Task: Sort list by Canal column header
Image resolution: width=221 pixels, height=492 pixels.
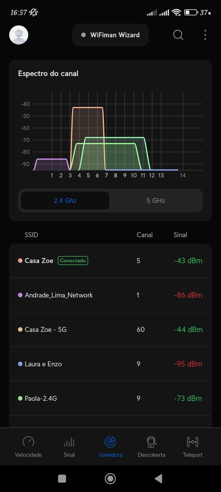Action: click(144, 235)
